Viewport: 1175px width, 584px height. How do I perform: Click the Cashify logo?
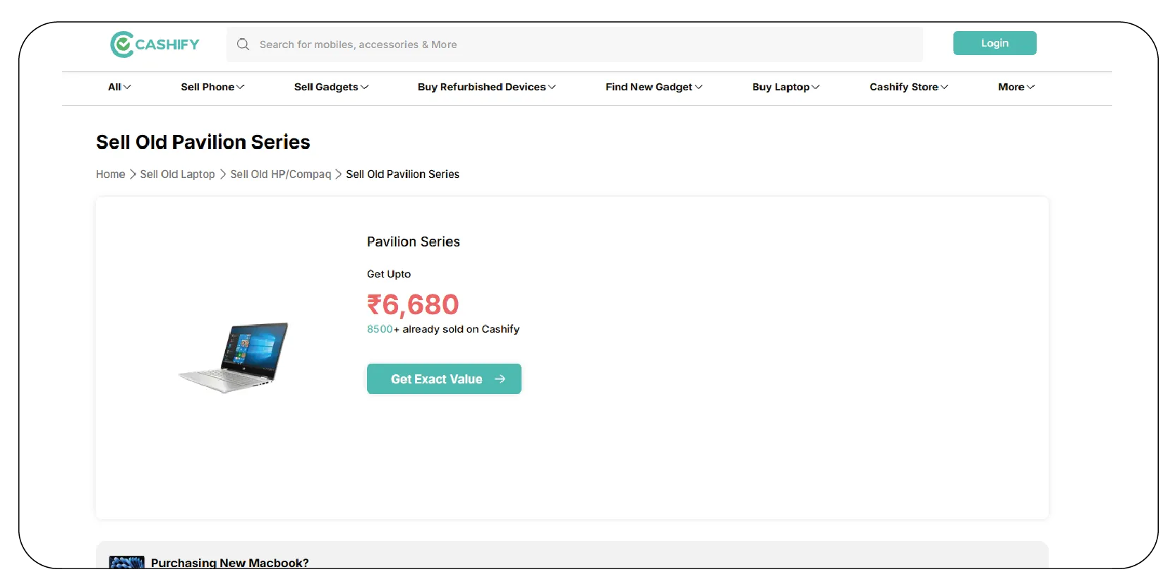point(154,44)
